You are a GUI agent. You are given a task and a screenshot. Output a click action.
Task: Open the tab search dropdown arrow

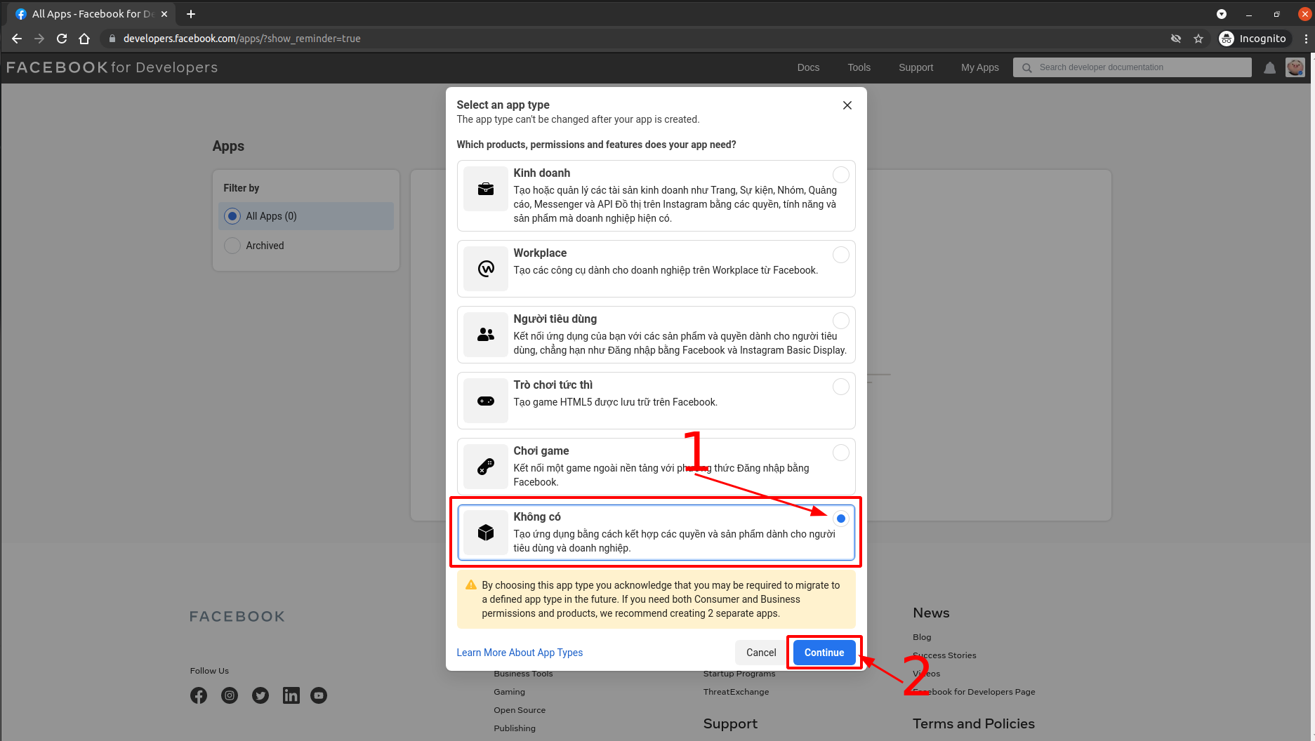pos(1222,14)
